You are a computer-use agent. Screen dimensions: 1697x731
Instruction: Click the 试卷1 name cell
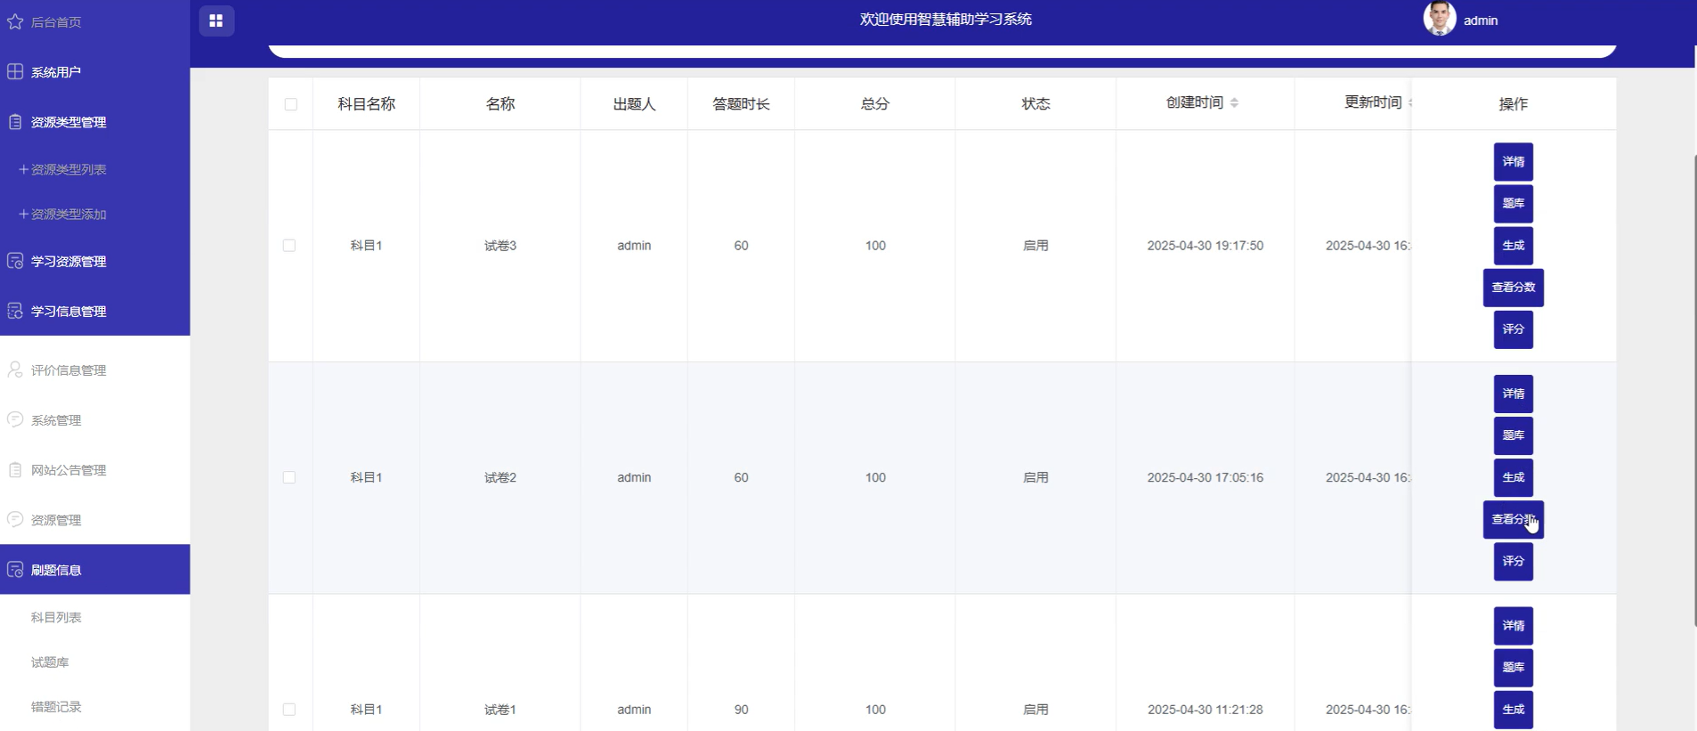pos(499,710)
